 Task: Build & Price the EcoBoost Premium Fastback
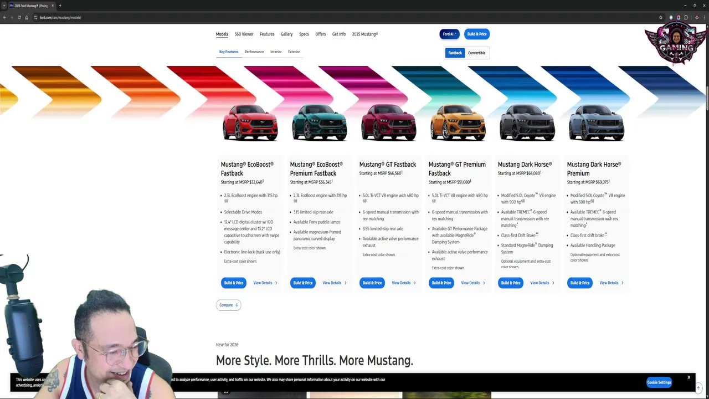(x=303, y=283)
